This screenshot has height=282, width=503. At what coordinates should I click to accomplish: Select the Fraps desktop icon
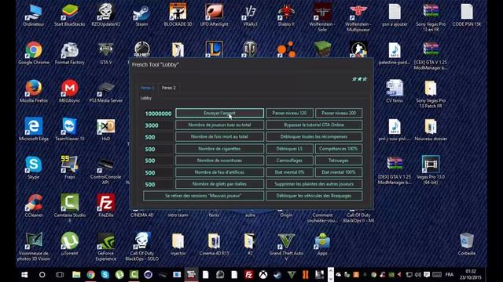70,168
